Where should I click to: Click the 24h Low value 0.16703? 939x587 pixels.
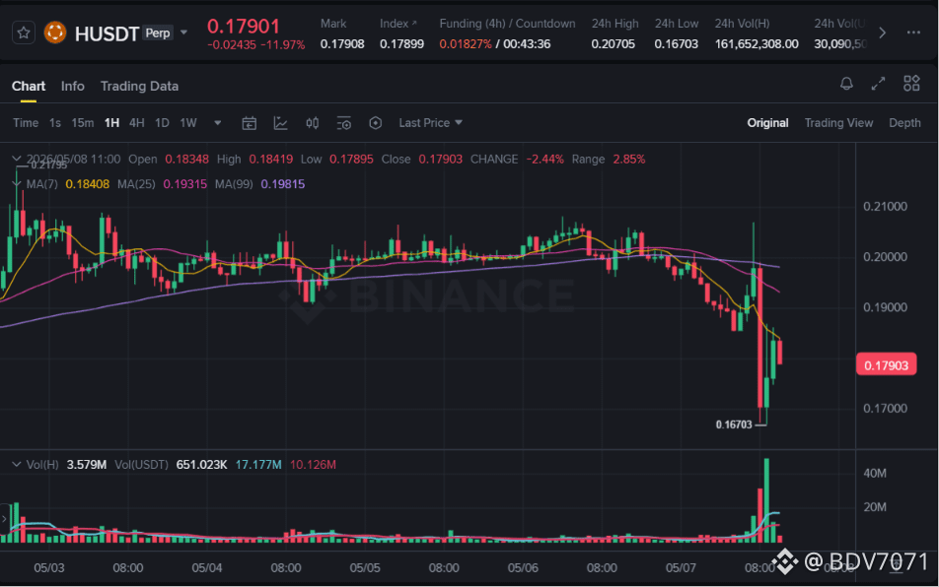coord(676,44)
